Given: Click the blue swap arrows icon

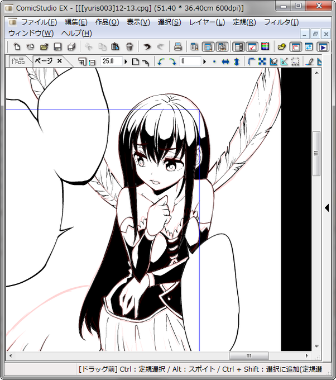Looking at the screenshot, I should 309,46.
